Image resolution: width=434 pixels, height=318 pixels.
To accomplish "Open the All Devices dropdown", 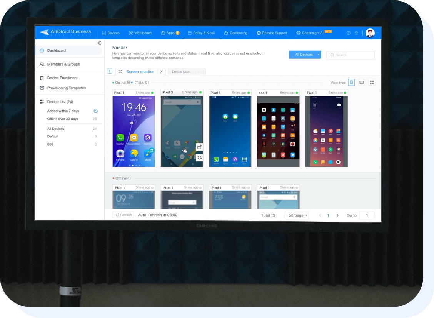I will [x=305, y=55].
